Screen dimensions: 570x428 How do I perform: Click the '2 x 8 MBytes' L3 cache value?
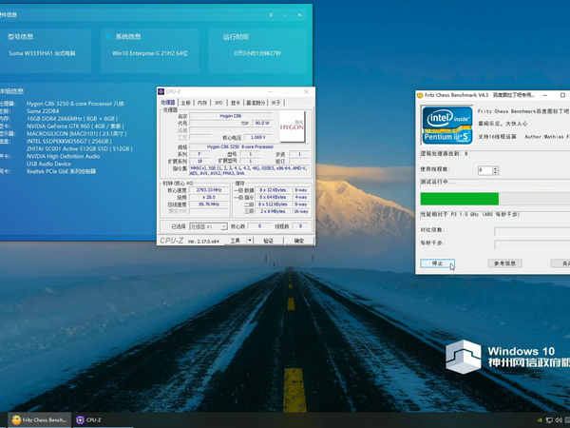(x=273, y=211)
